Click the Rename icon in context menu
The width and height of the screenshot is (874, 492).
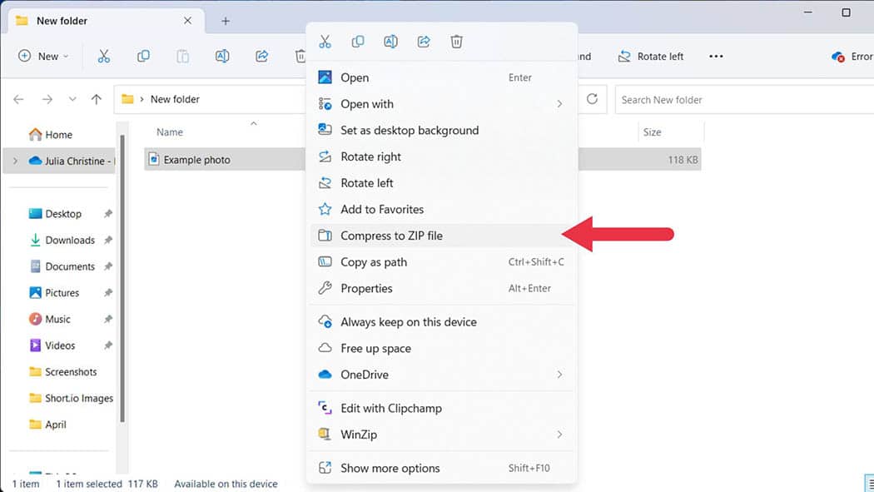[x=390, y=42]
